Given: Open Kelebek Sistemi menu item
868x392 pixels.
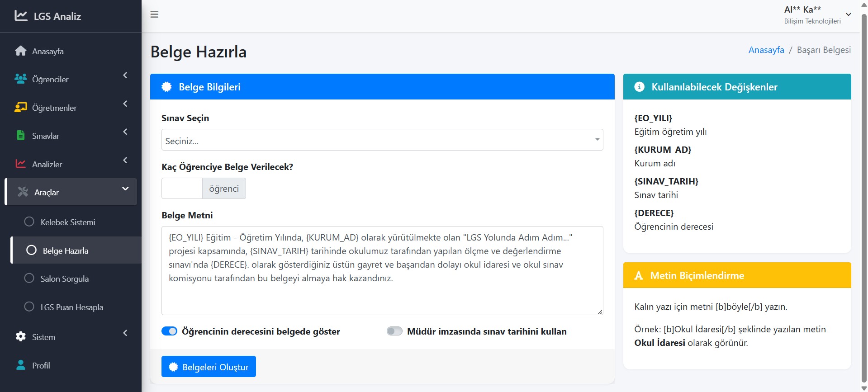Looking at the screenshot, I should pos(67,222).
